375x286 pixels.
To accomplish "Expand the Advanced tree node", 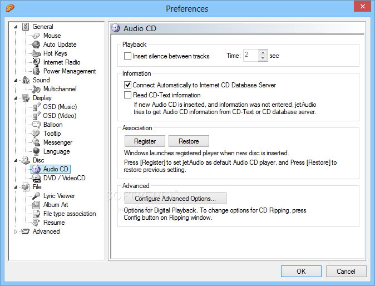I will click(16, 231).
